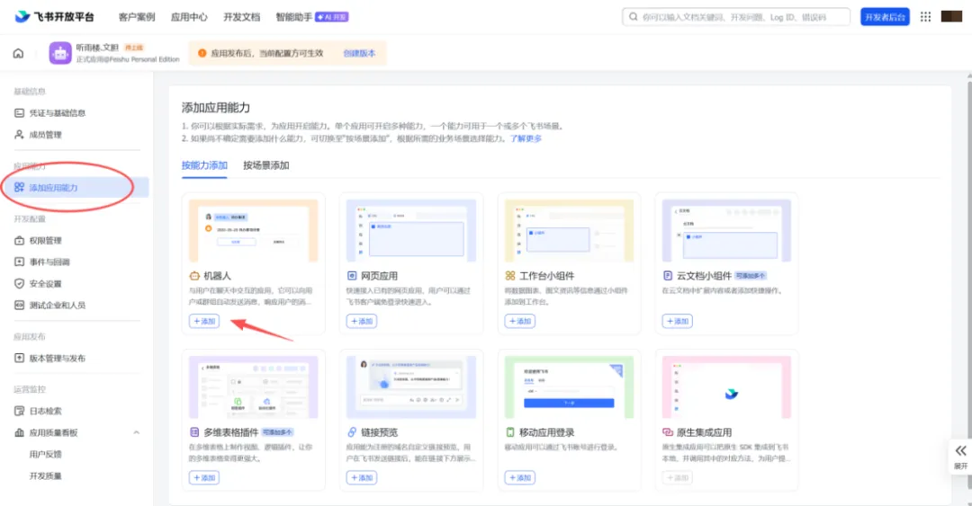Viewport: 972px width, 506px height.
Task: Switch to the 按场景添加 tab
Action: coord(265,165)
